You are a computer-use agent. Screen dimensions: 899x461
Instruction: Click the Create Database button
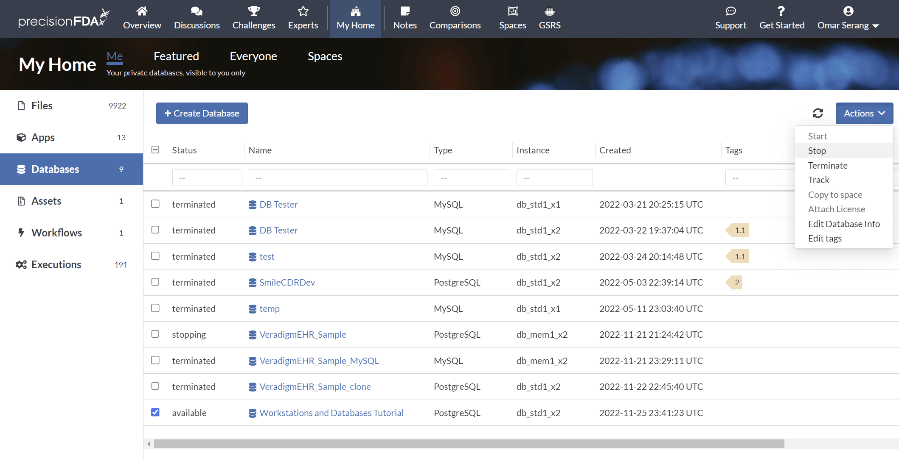point(202,113)
